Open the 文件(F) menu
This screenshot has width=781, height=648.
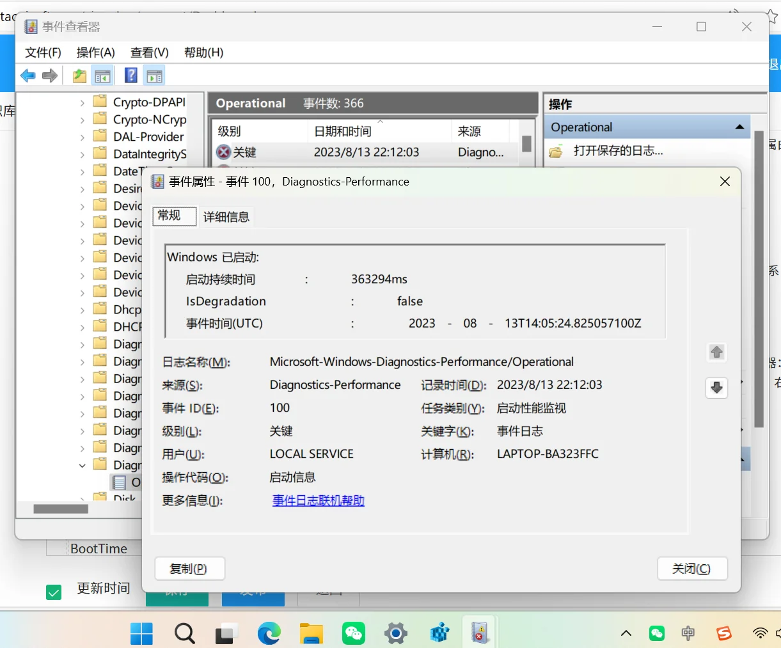click(x=43, y=52)
